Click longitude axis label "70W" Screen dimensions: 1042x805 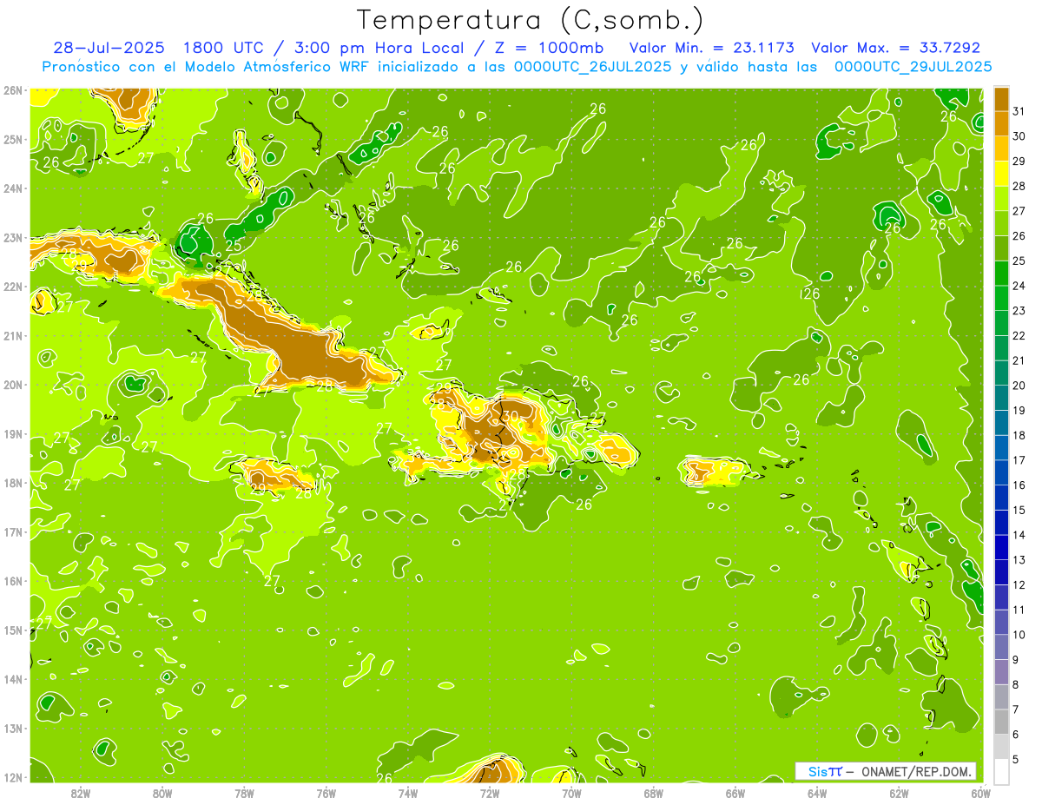571,793
